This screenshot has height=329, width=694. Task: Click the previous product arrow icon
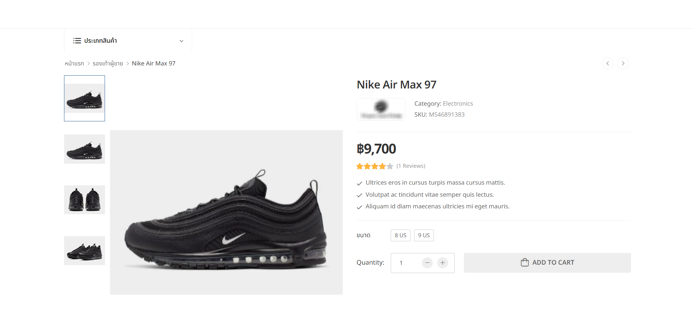point(608,63)
